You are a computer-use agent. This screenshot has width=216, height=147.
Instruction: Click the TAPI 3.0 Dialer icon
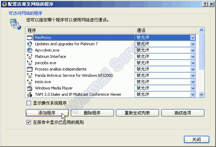tap(30, 94)
